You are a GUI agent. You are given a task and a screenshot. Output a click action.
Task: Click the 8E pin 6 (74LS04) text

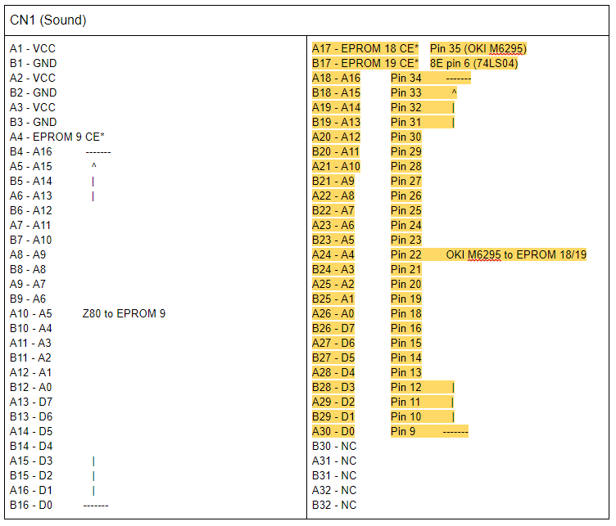tap(473, 64)
